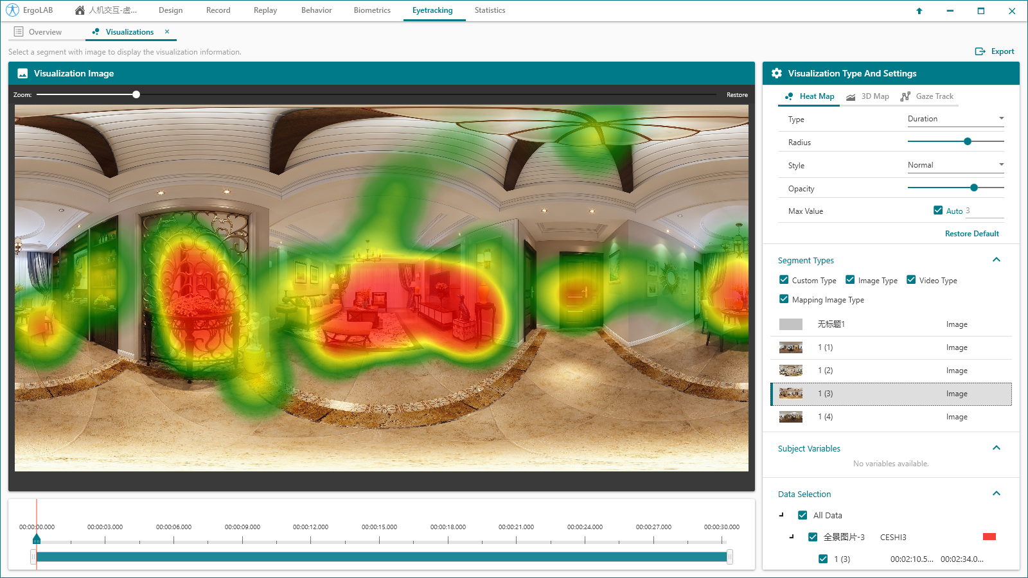Uncheck the Auto max value checkbox
Viewport: 1028px width, 578px height.
point(938,211)
